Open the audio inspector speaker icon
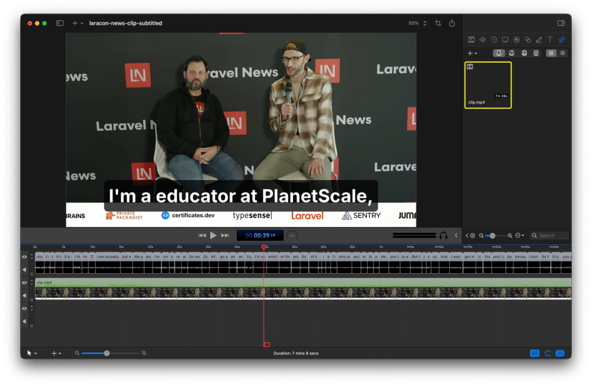 coord(482,40)
